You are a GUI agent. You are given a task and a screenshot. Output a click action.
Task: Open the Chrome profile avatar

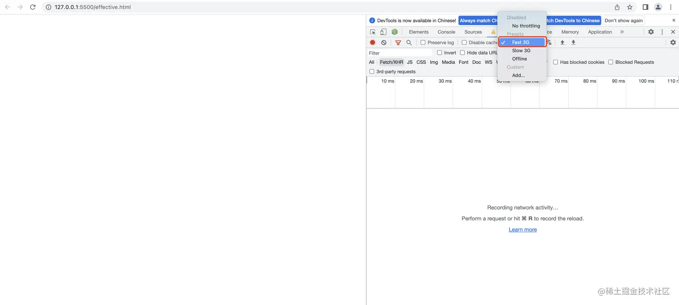658,7
